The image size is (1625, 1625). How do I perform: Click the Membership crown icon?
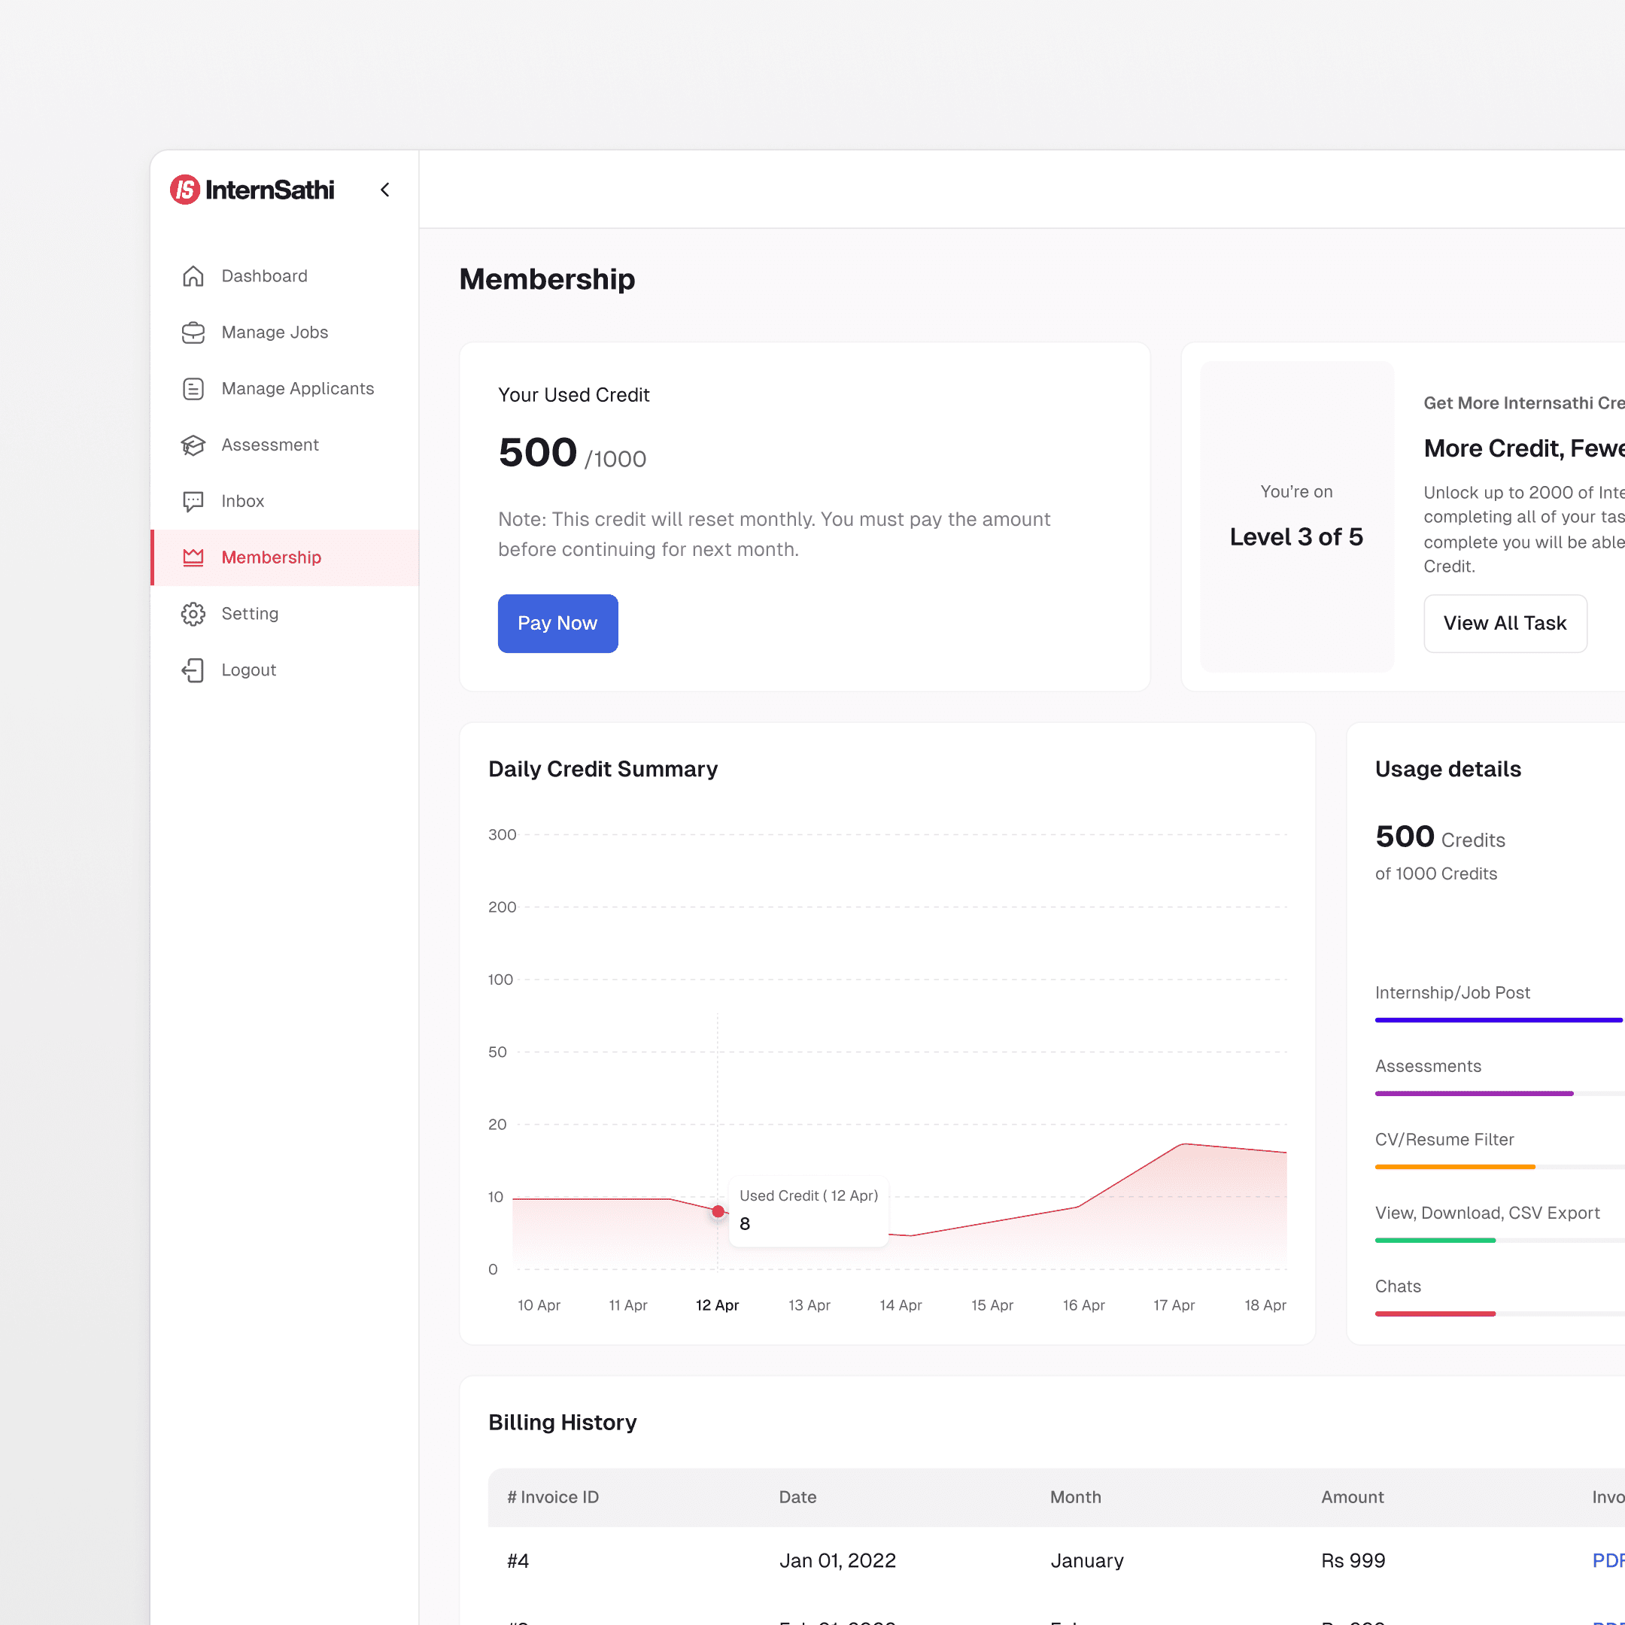[x=193, y=557]
